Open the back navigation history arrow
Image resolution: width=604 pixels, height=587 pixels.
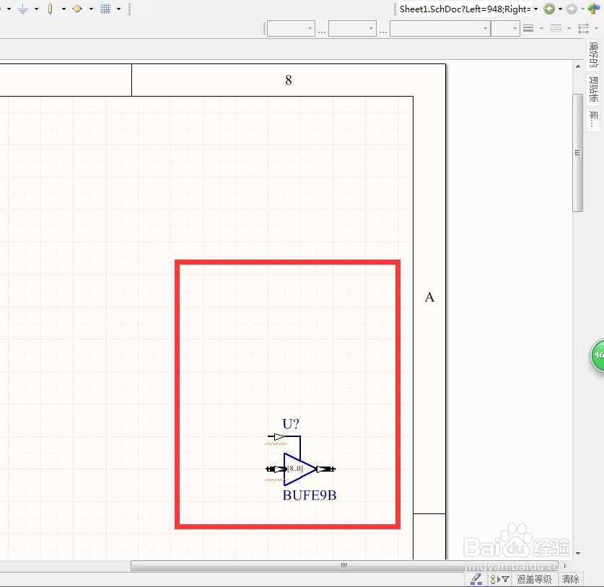pos(560,9)
